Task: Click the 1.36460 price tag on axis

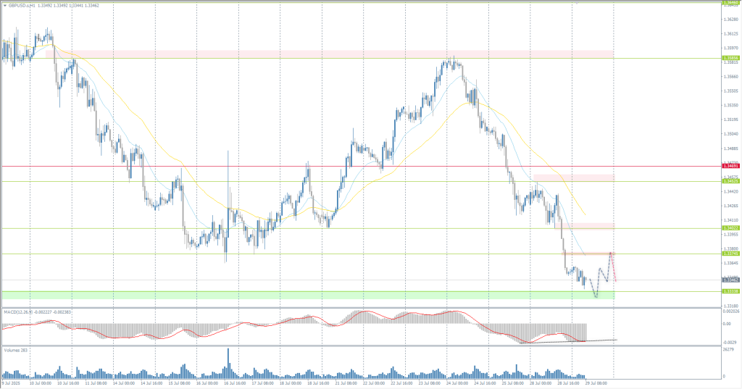Action: (x=730, y=2)
